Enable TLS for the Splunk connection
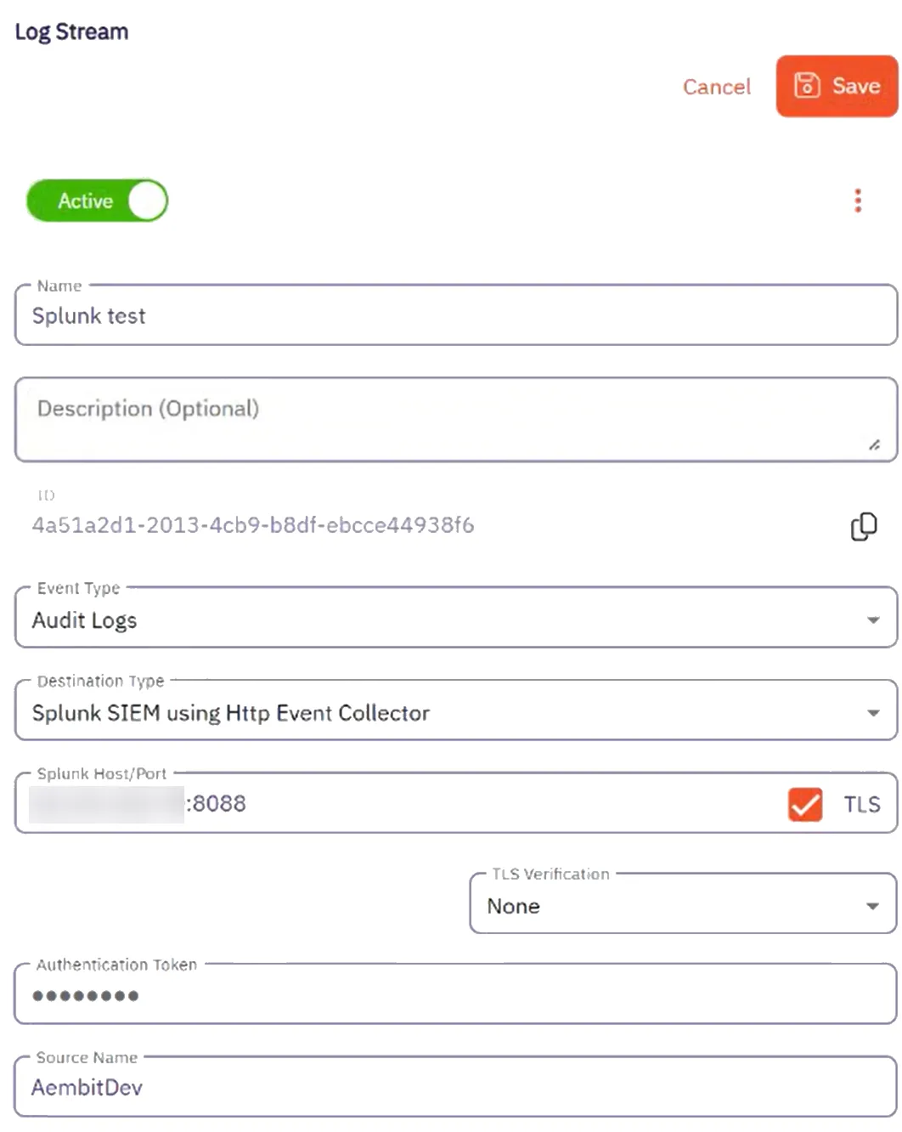902x1132 pixels. tap(804, 804)
